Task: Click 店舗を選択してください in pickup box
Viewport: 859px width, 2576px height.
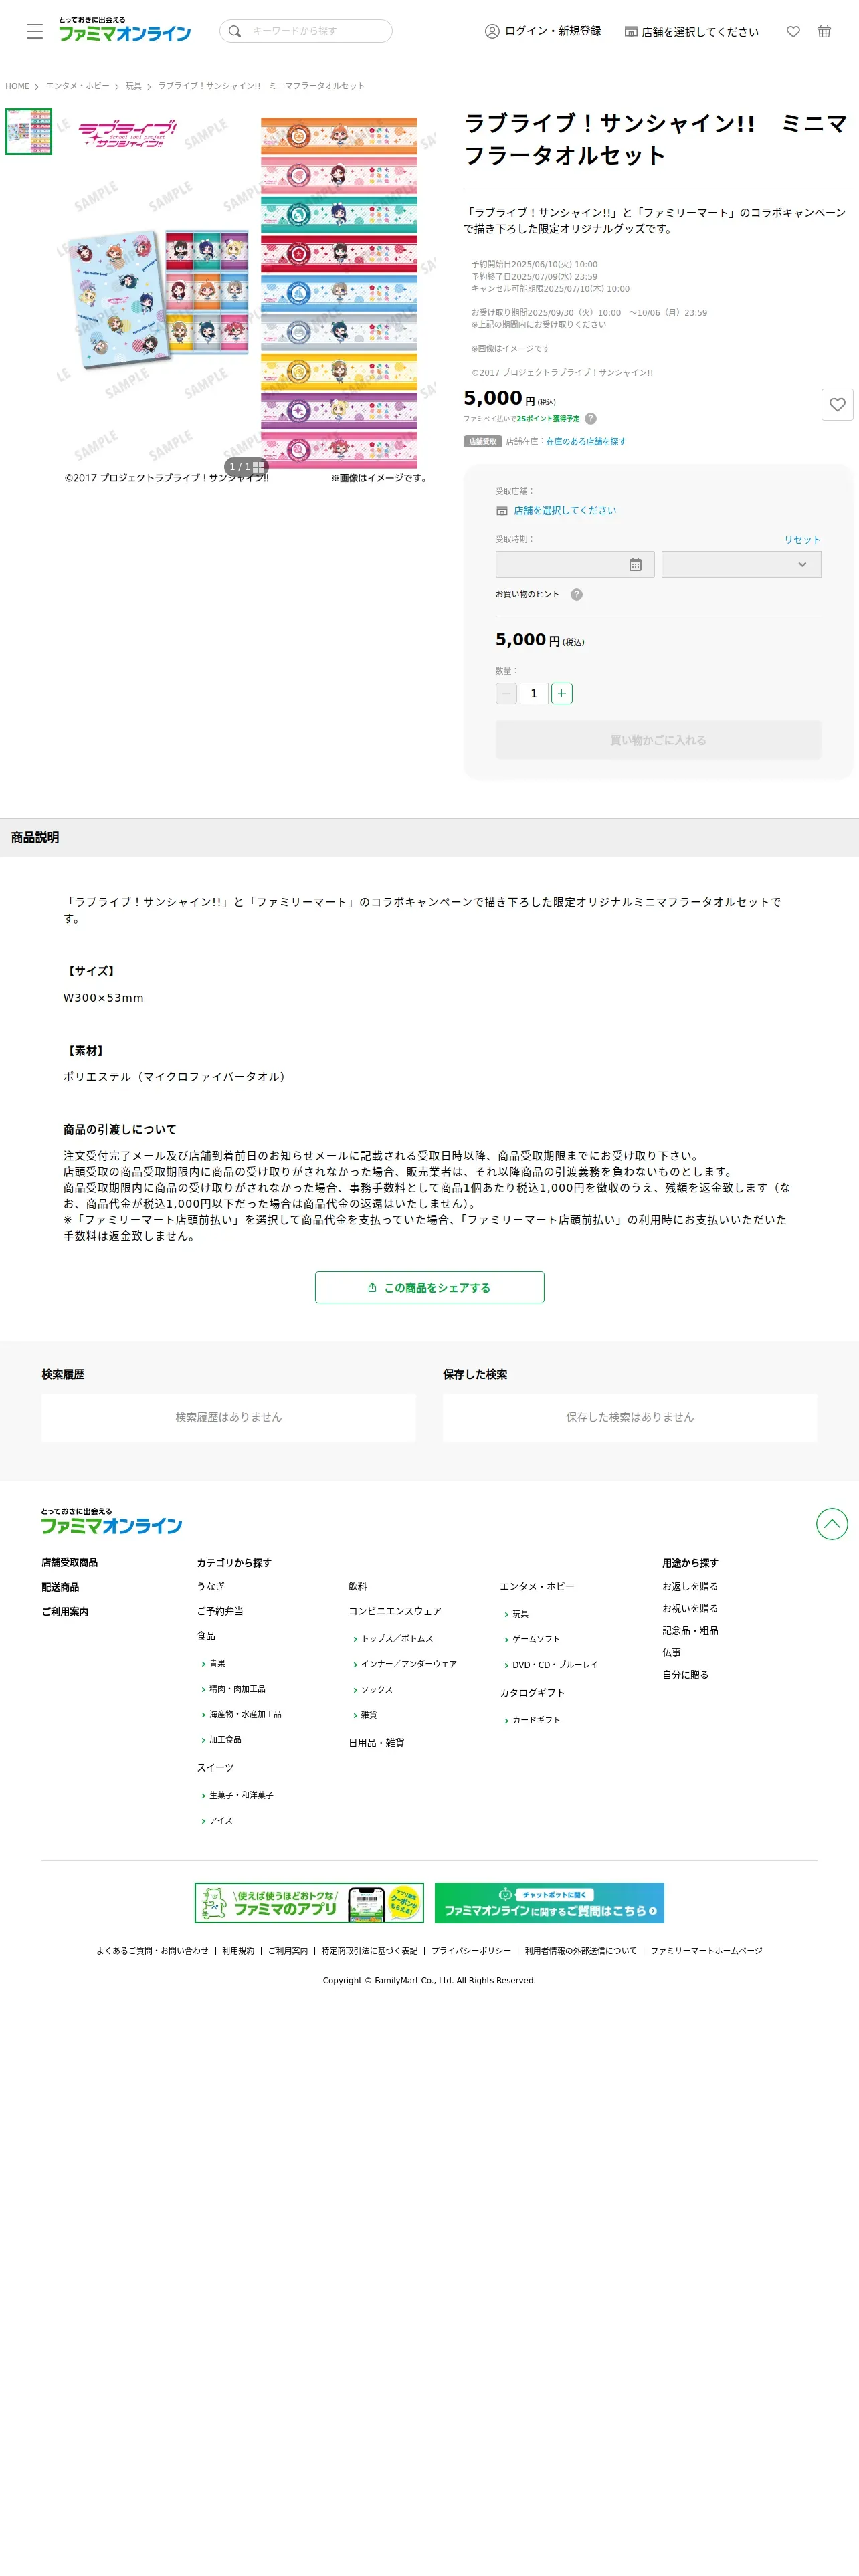Action: [x=565, y=510]
